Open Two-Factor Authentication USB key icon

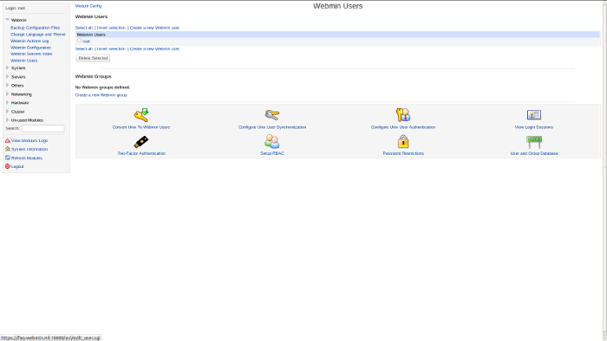pyautogui.click(x=141, y=142)
